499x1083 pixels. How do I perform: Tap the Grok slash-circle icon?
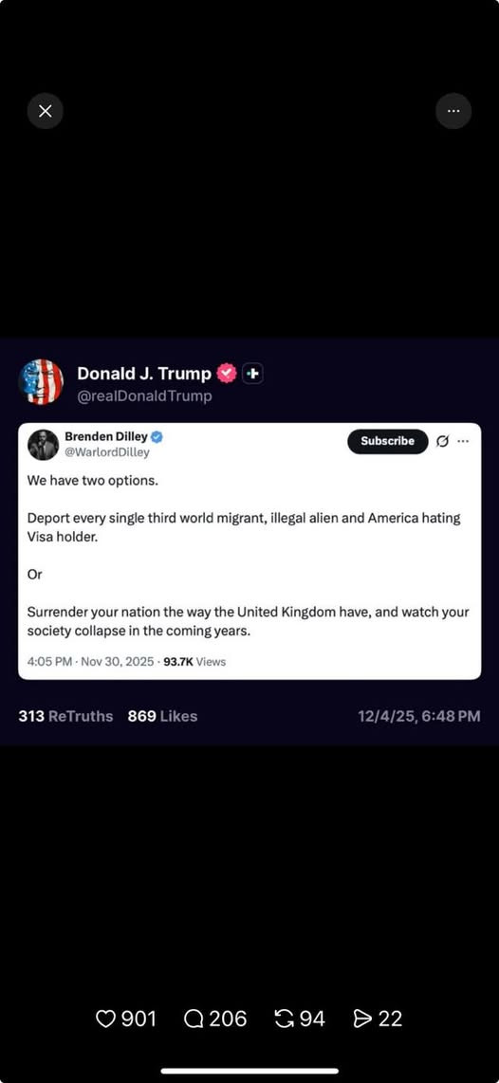pyautogui.click(x=442, y=441)
